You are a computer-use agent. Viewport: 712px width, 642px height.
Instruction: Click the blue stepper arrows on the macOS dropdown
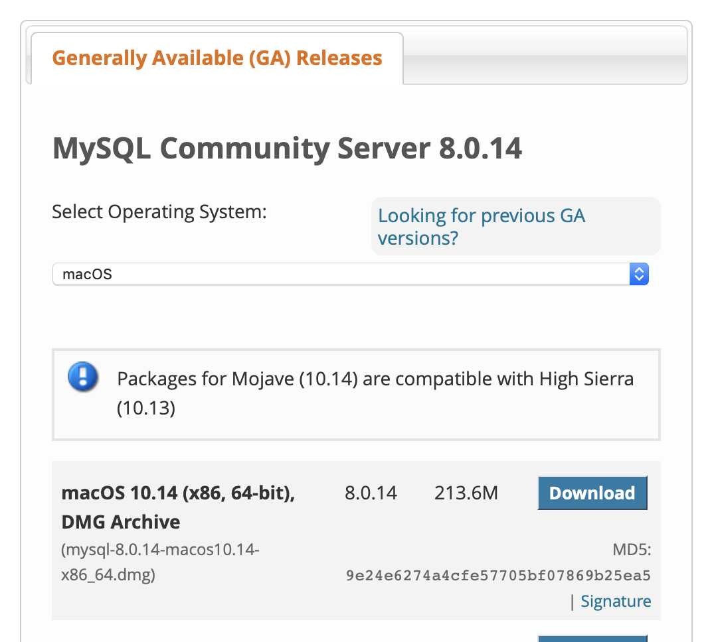[x=639, y=275]
